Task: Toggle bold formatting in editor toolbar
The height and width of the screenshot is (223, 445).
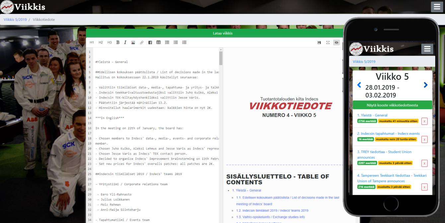Action: click(118, 42)
